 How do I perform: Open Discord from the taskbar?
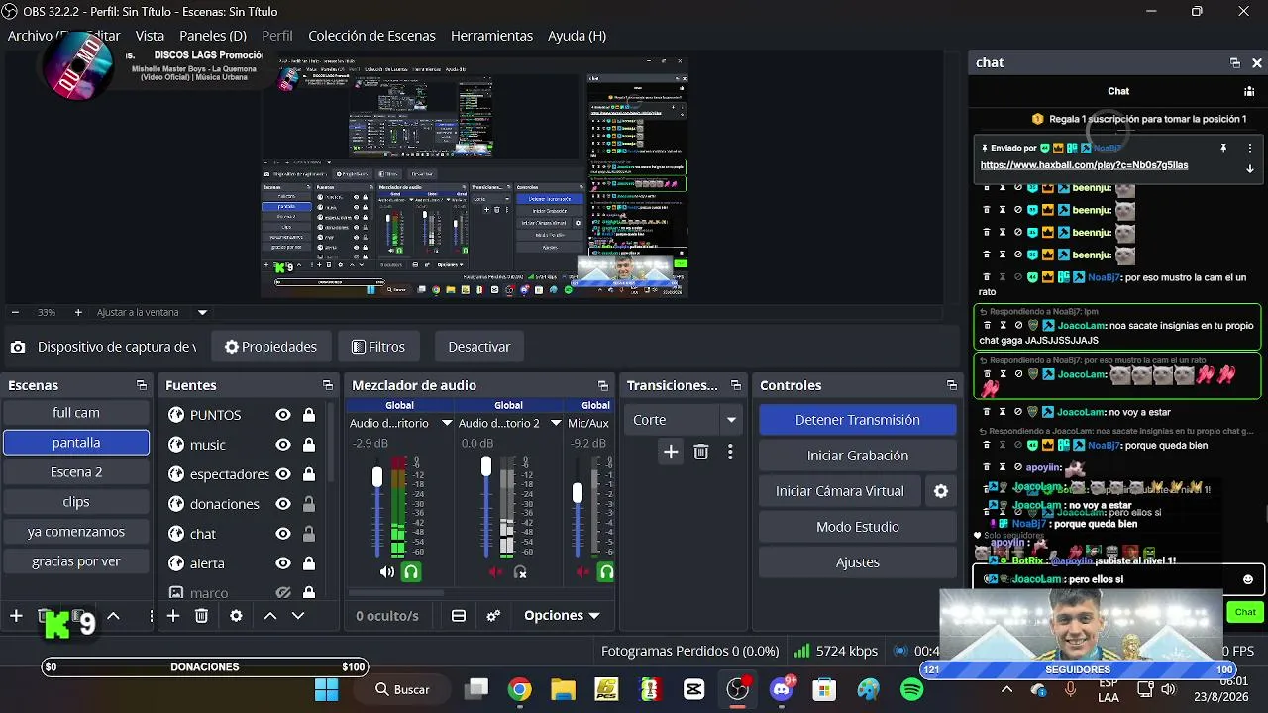pos(783,689)
